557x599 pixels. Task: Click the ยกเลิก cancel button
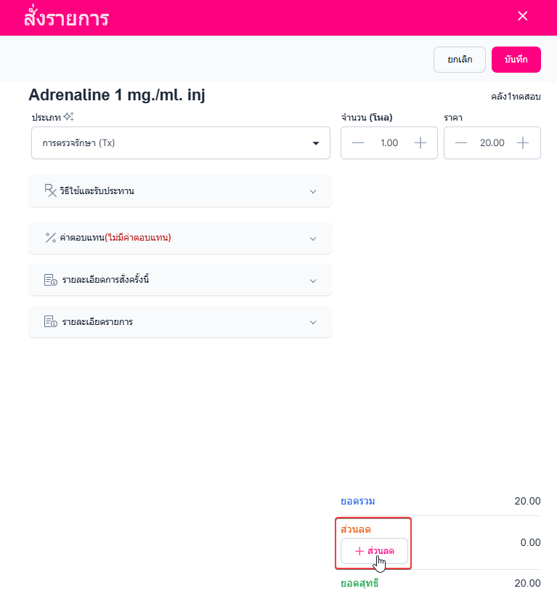point(459,60)
